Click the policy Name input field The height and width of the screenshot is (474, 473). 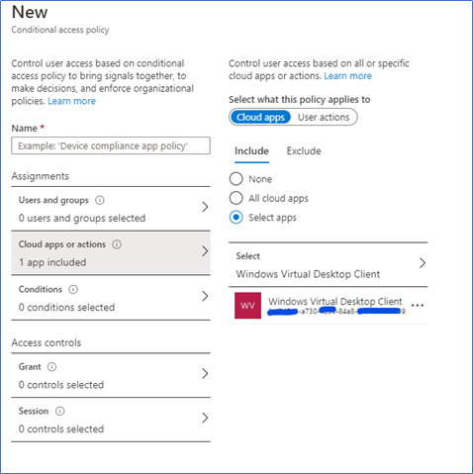(x=111, y=145)
